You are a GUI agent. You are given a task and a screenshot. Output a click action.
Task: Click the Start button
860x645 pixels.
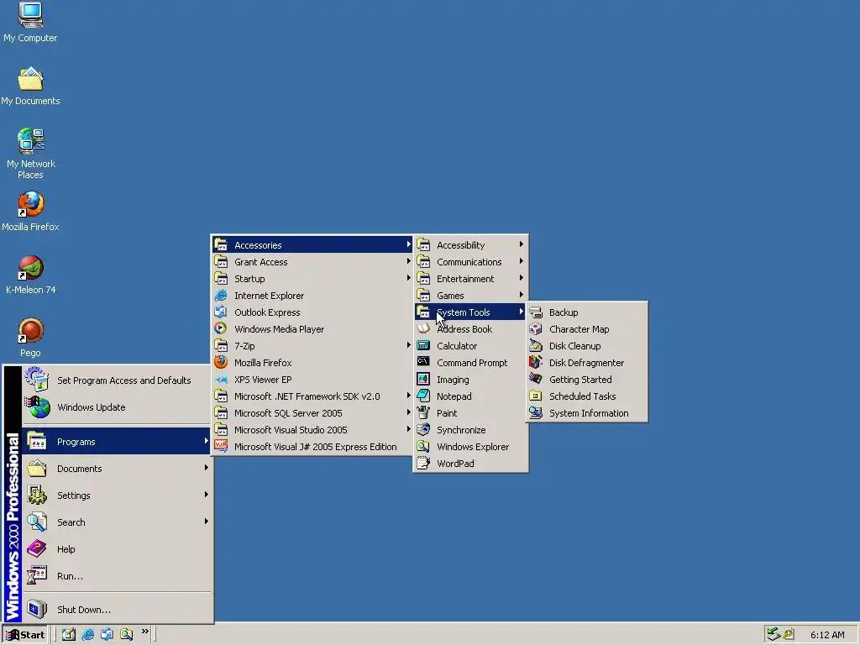click(25, 635)
